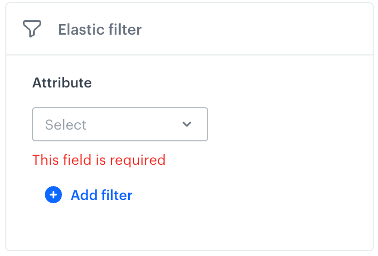Click the funnel filter icon
The width and height of the screenshot is (378, 256).
point(32,29)
